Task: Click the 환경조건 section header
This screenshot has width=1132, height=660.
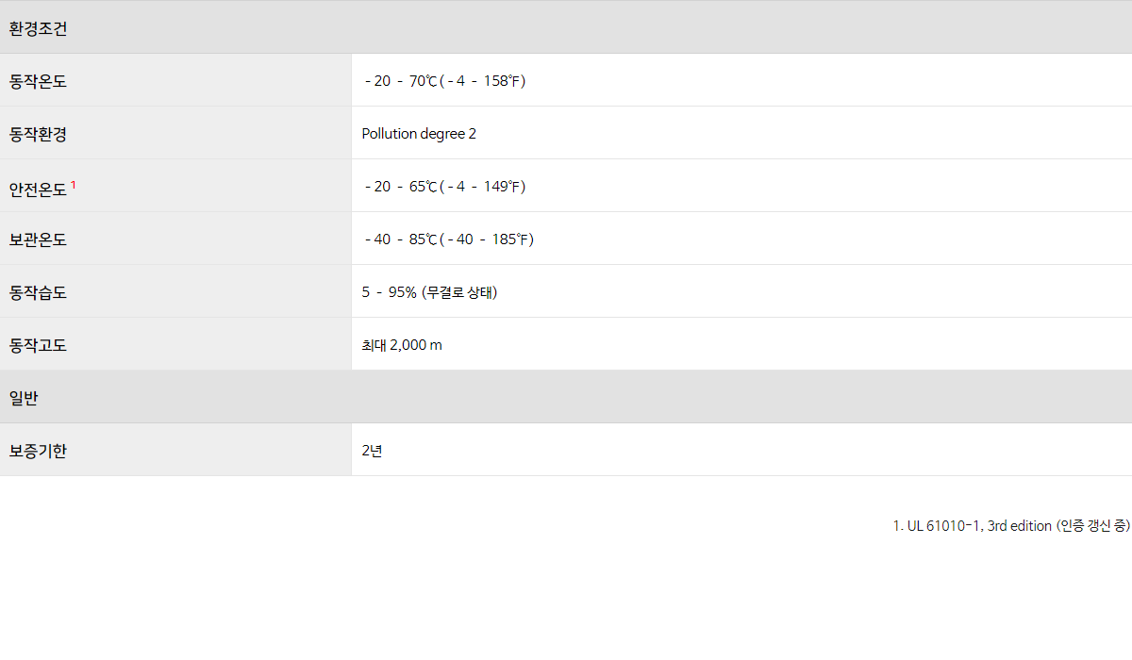Action: [566, 27]
